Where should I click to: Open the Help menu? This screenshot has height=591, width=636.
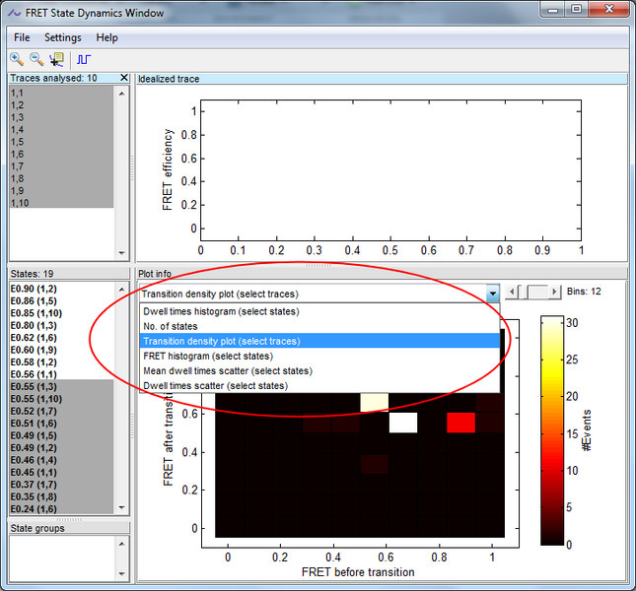click(x=106, y=37)
